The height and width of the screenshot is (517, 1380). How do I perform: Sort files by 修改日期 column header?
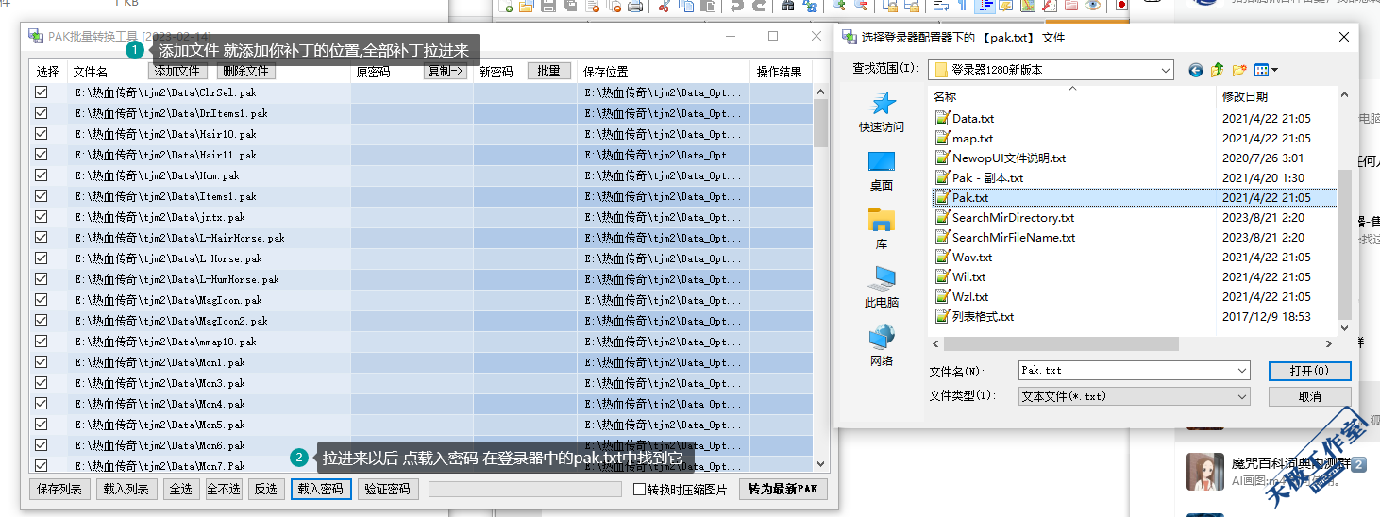click(1277, 96)
